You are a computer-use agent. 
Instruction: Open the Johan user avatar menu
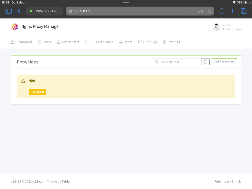(217, 27)
